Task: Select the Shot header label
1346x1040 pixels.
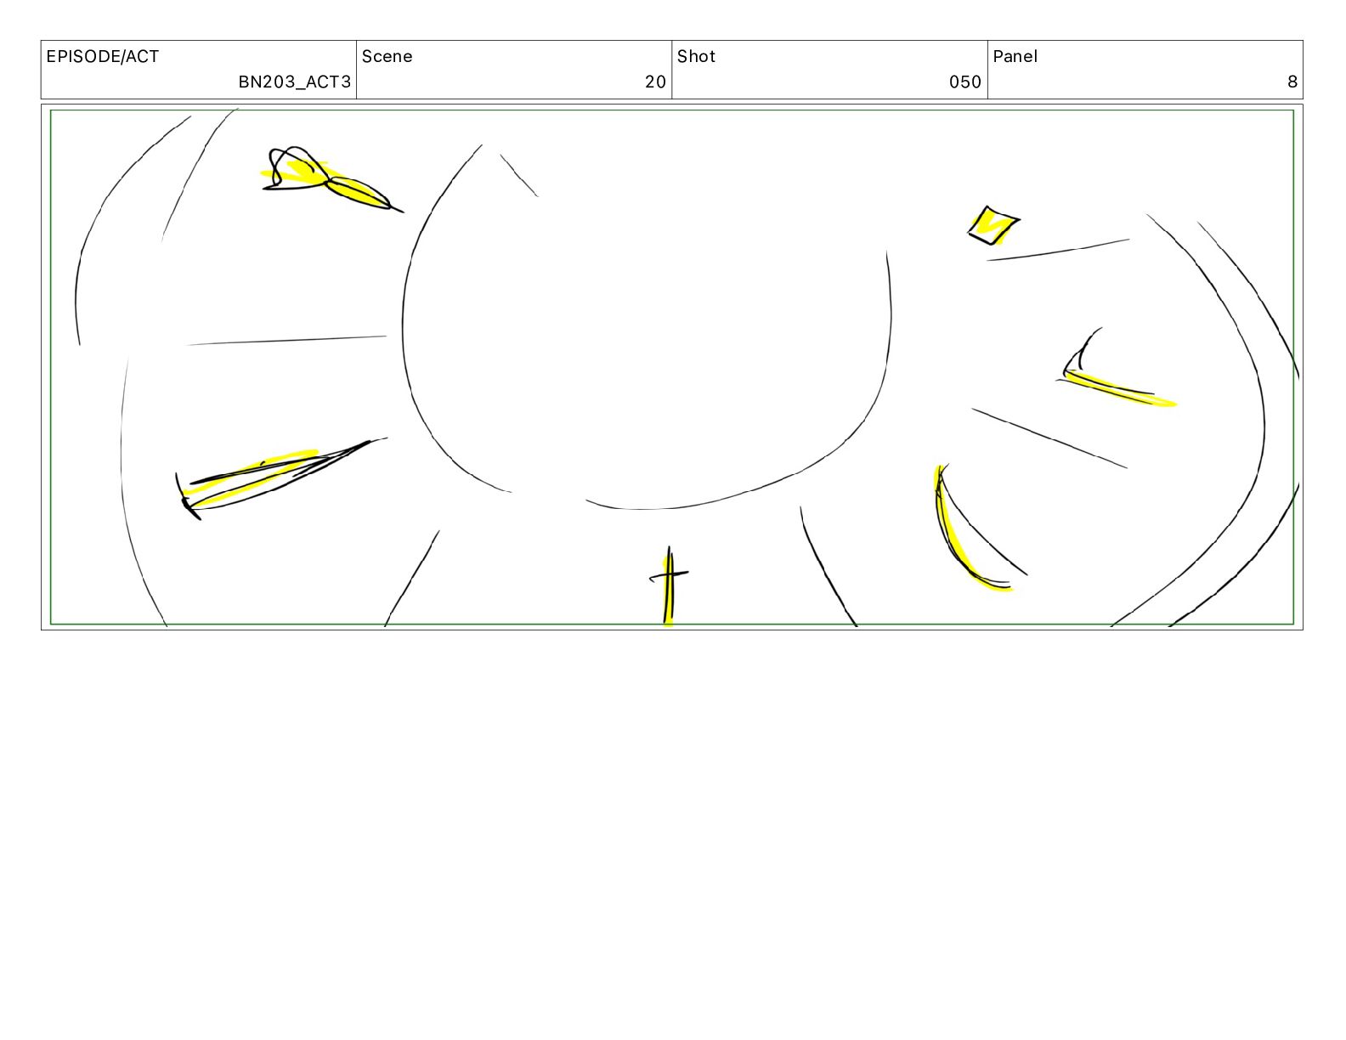Action: [696, 57]
